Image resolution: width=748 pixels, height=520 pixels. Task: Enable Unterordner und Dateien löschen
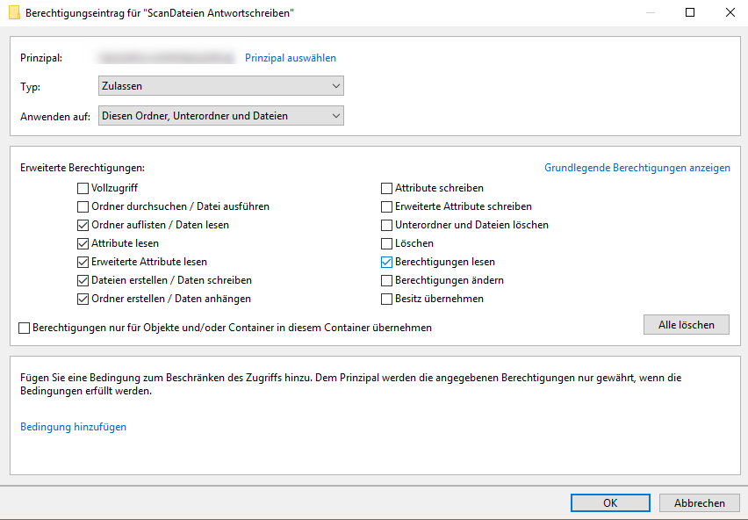(387, 225)
